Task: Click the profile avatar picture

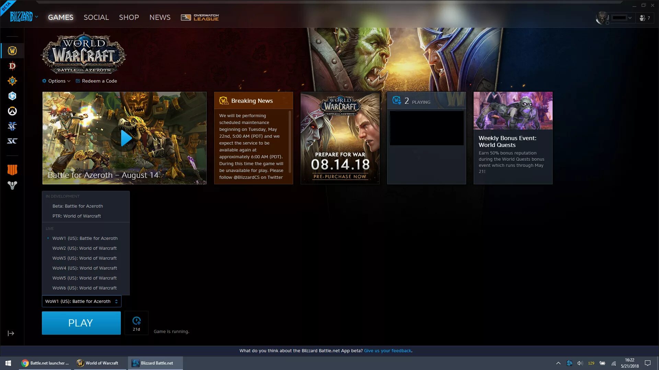Action: (x=602, y=18)
